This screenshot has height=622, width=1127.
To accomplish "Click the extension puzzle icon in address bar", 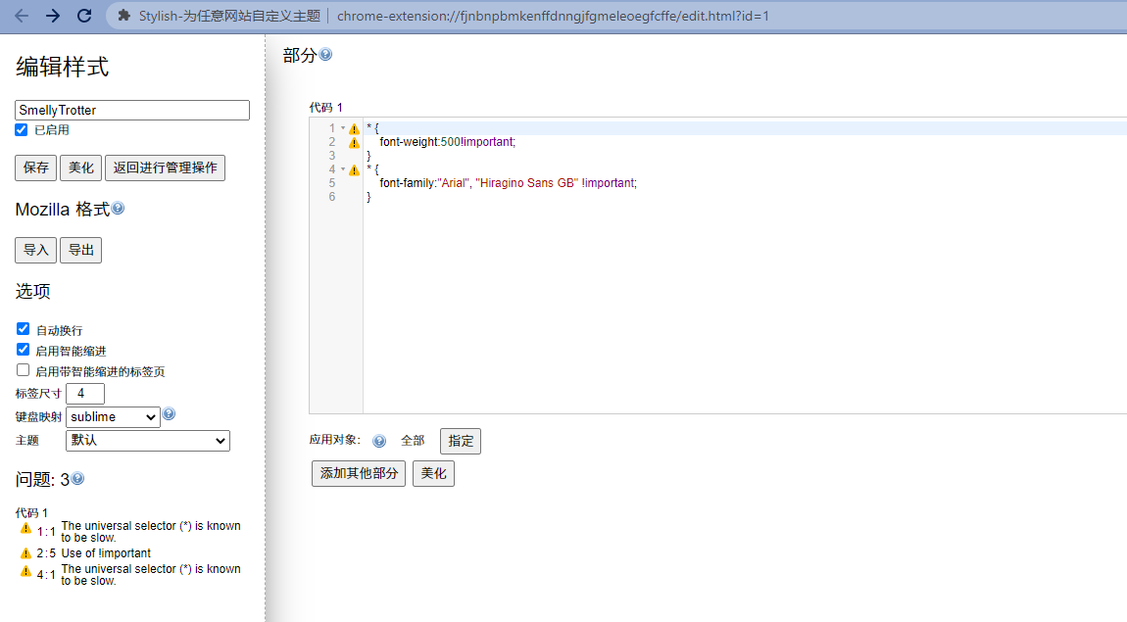I will click(123, 16).
